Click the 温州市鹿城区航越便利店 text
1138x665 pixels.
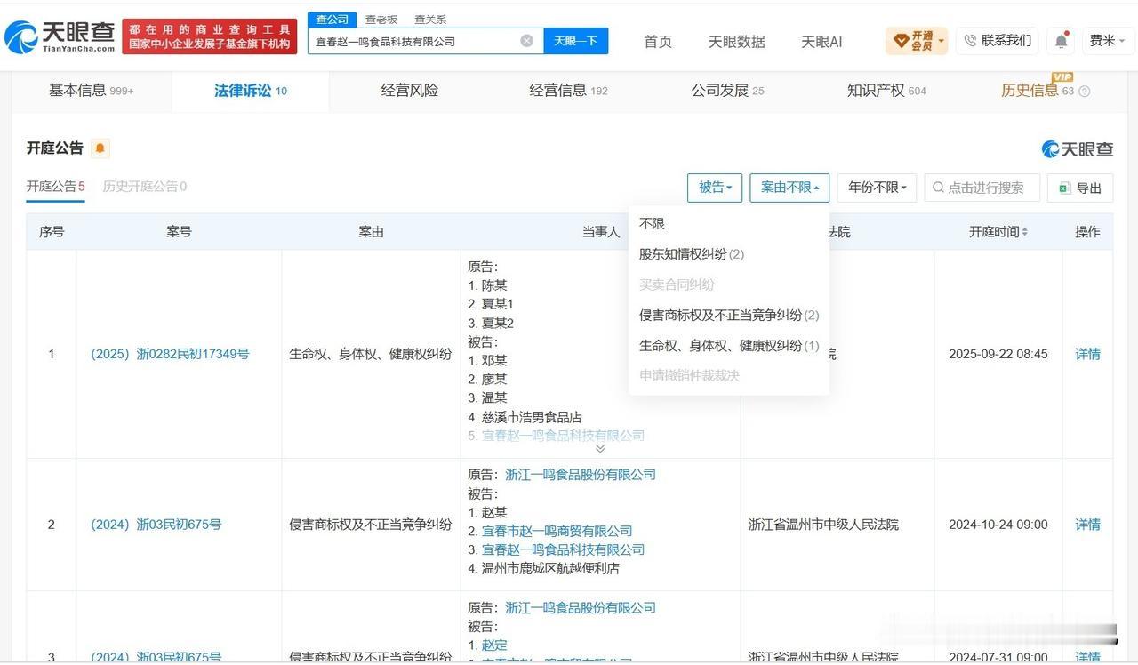tap(550, 568)
